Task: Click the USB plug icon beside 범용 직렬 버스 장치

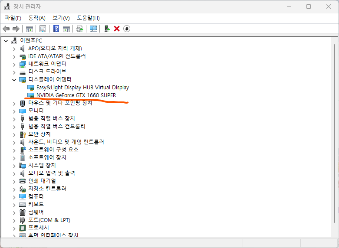Action: click(x=22, y=119)
